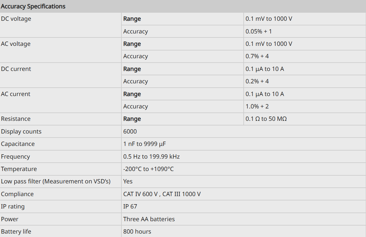
Task: Click the 0.05% + 1 accuracy value
Action: 258,31
